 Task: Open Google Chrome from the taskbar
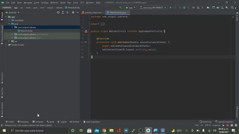coord(104,131)
